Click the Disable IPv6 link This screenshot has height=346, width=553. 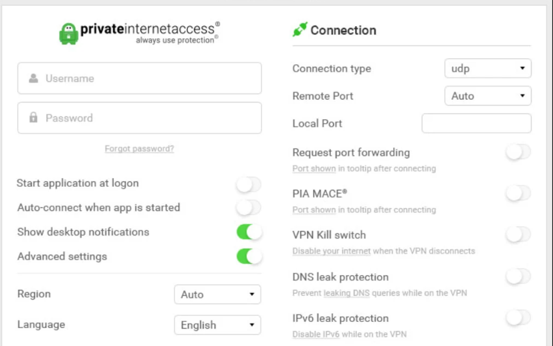pos(316,334)
